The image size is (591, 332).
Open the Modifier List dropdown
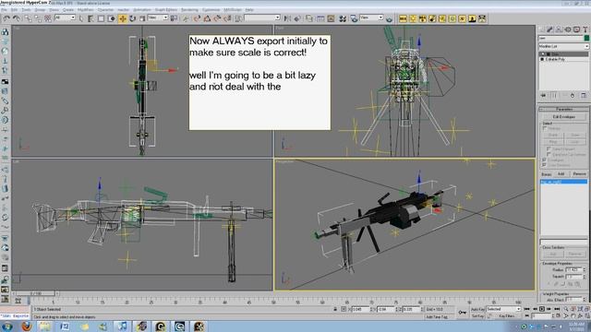(x=563, y=46)
